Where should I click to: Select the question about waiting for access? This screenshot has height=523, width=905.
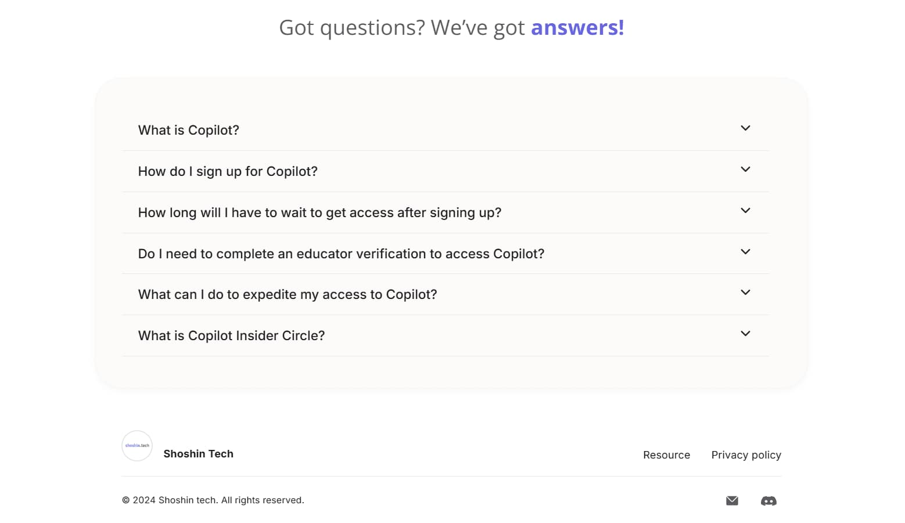[319, 212]
